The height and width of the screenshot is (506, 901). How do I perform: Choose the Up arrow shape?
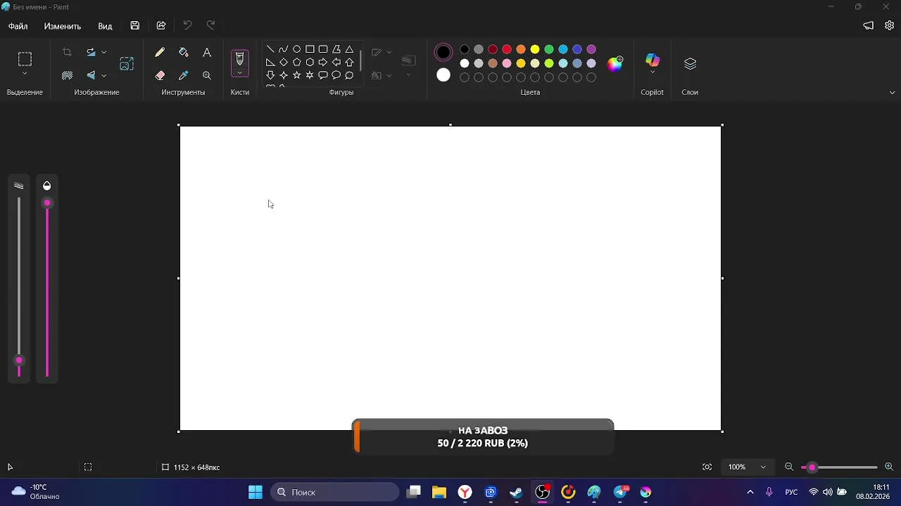point(349,62)
